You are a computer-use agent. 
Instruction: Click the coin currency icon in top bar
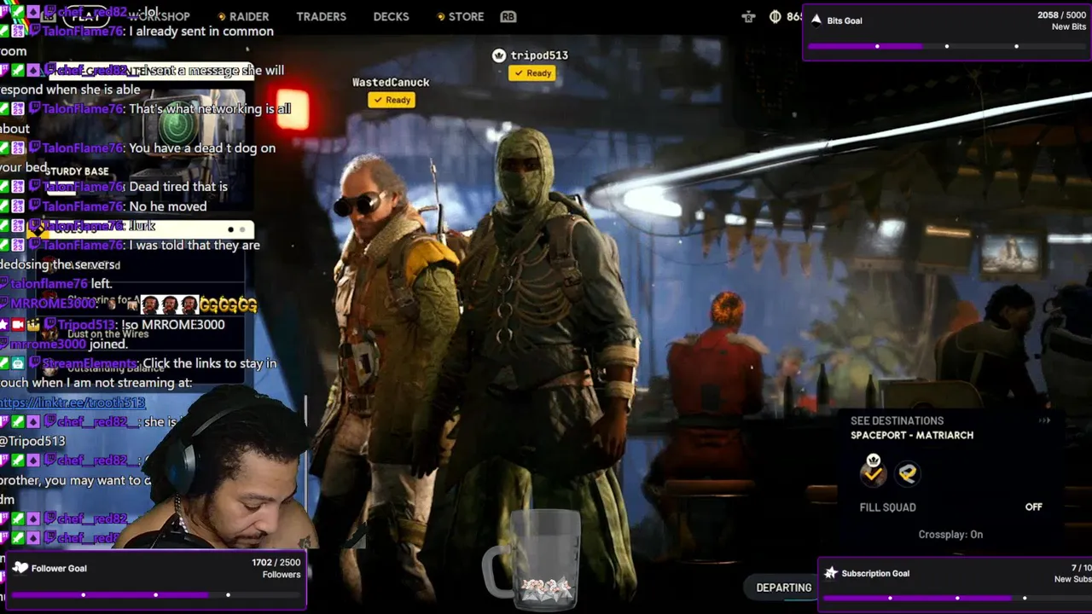coord(775,16)
